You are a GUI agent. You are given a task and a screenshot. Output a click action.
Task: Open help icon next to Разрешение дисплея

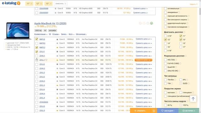point(186,56)
